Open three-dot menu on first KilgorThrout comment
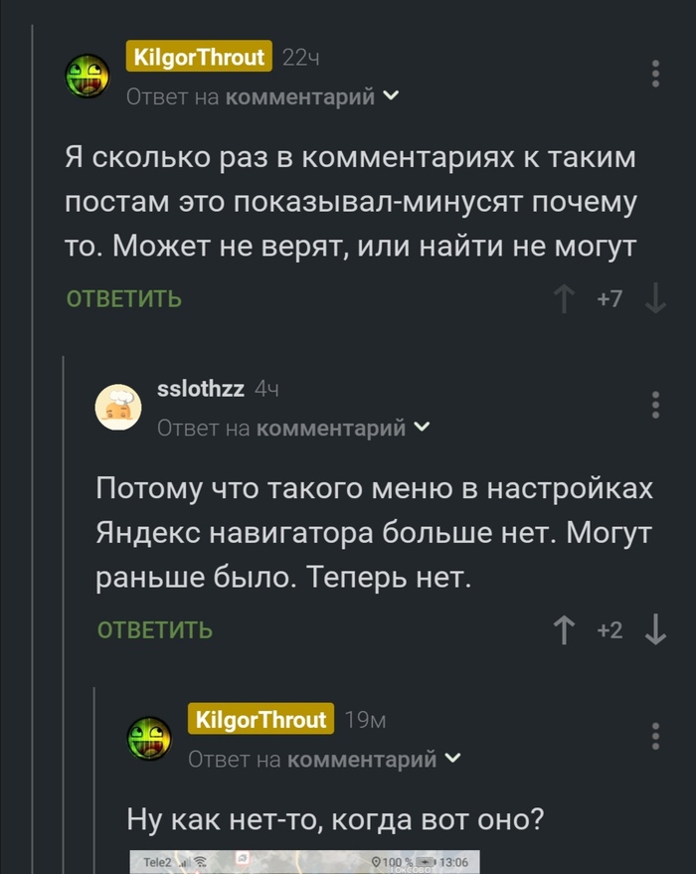 point(655,75)
